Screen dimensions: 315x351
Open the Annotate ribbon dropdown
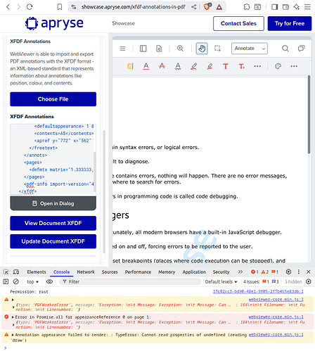(250, 49)
